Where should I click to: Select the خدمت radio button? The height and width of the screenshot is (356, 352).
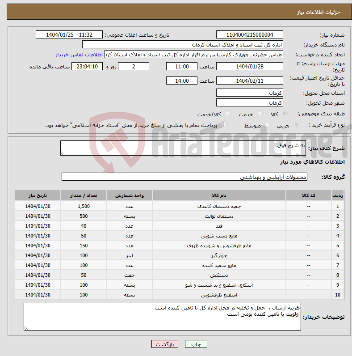coord(260,114)
